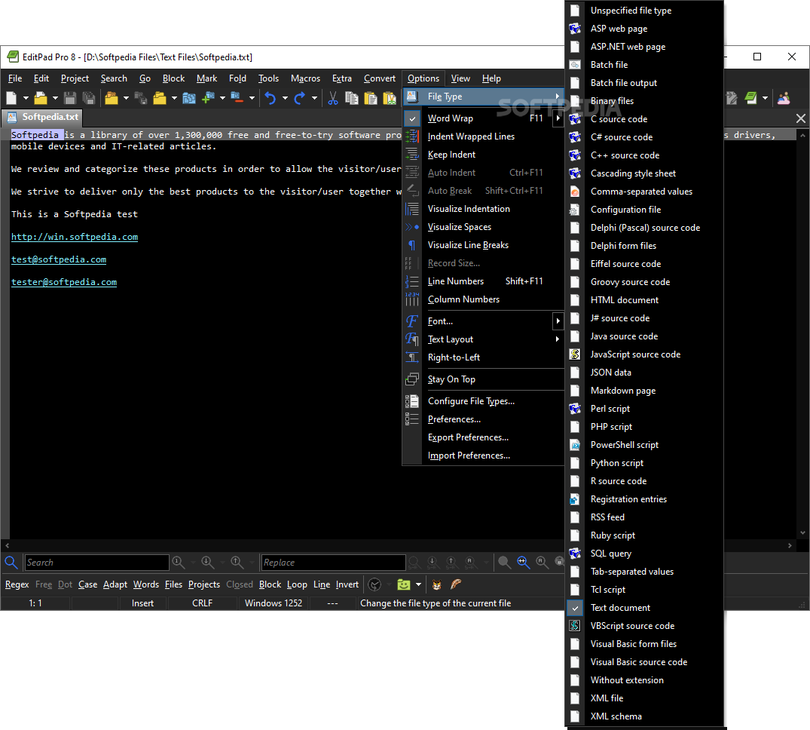This screenshot has height=730, width=810.
Task: Close the Softpedia.txt tab with X
Action: 801,118
